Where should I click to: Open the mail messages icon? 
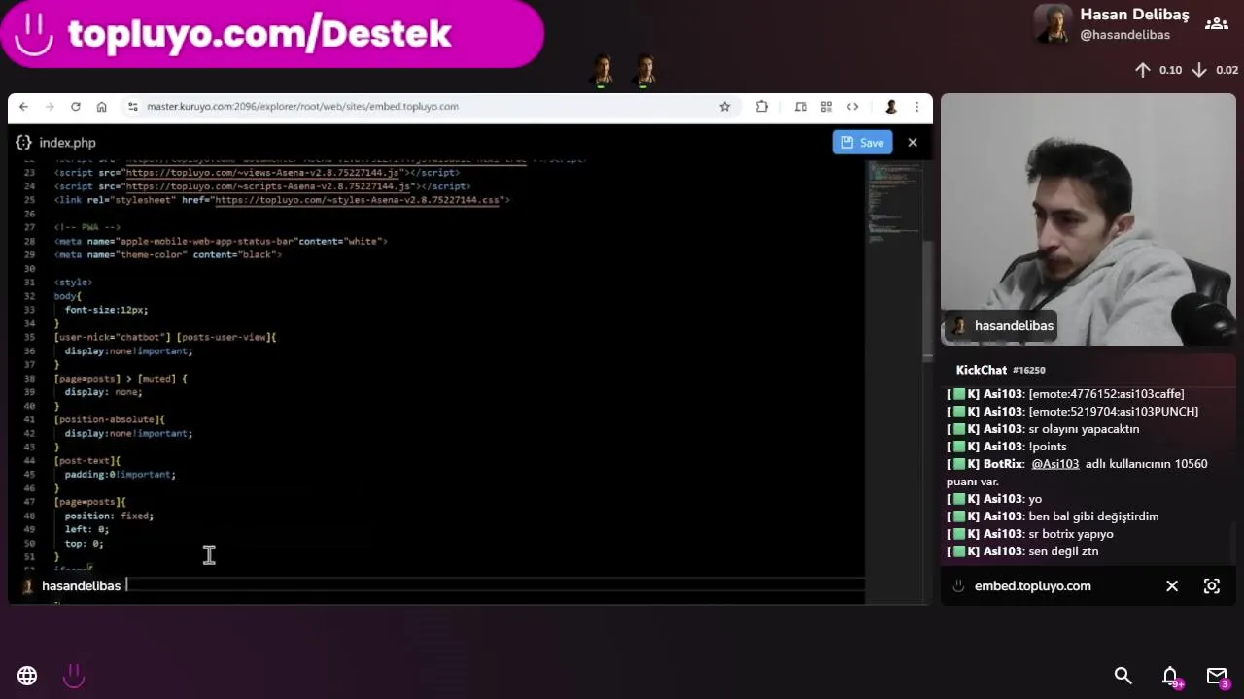1217,676
